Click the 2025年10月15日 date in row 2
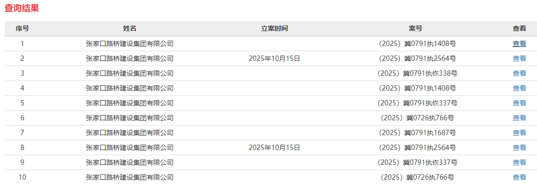The width and height of the screenshot is (537, 195). point(274,58)
